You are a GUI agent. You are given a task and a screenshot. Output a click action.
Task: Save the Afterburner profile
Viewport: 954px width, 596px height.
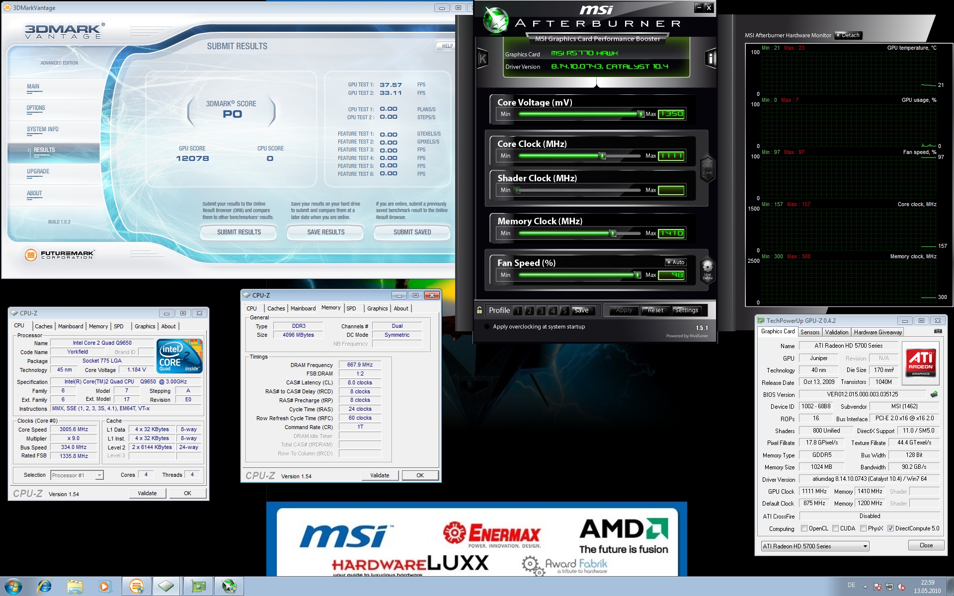582,310
